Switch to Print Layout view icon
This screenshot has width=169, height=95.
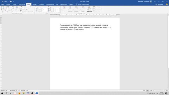coord(148,91)
